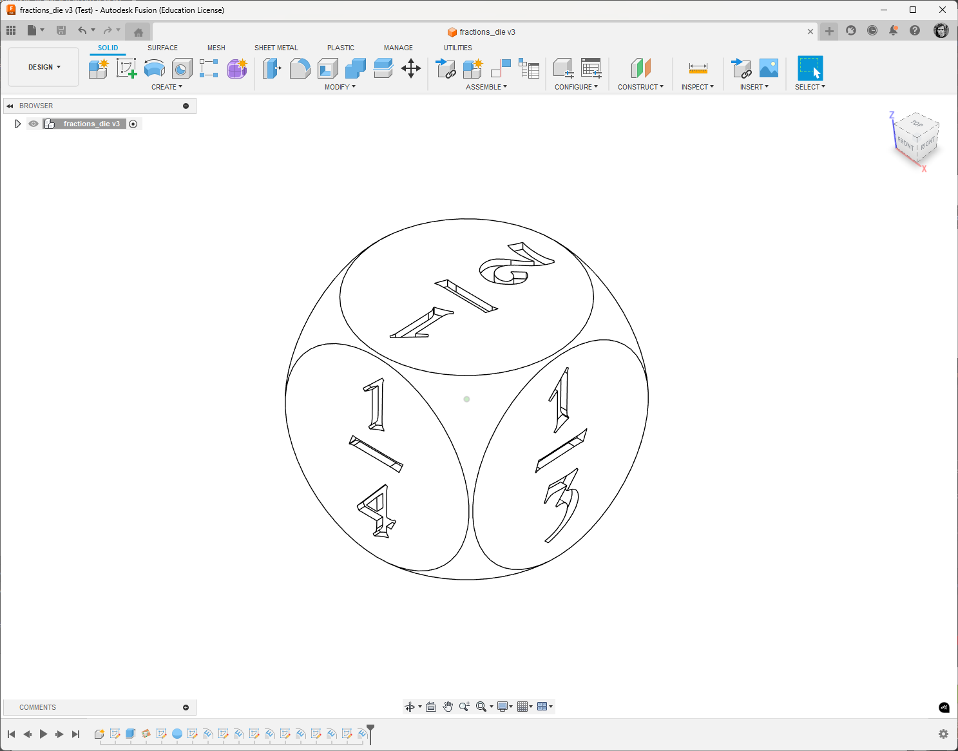Choose the Revolve tool in Create

tap(155, 68)
